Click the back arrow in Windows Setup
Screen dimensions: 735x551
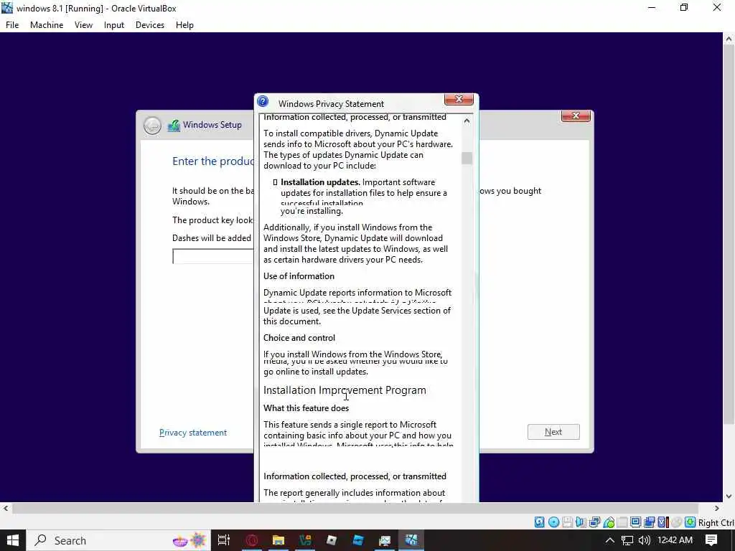pyautogui.click(x=152, y=125)
